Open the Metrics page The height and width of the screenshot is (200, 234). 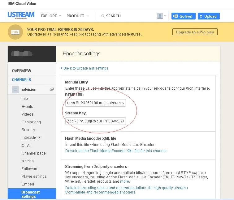(x=28, y=161)
